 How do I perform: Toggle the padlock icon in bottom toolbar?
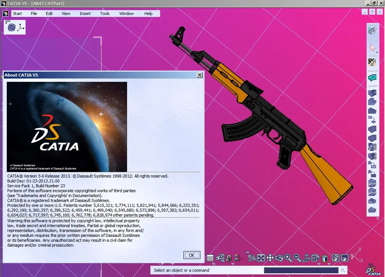click(x=229, y=258)
